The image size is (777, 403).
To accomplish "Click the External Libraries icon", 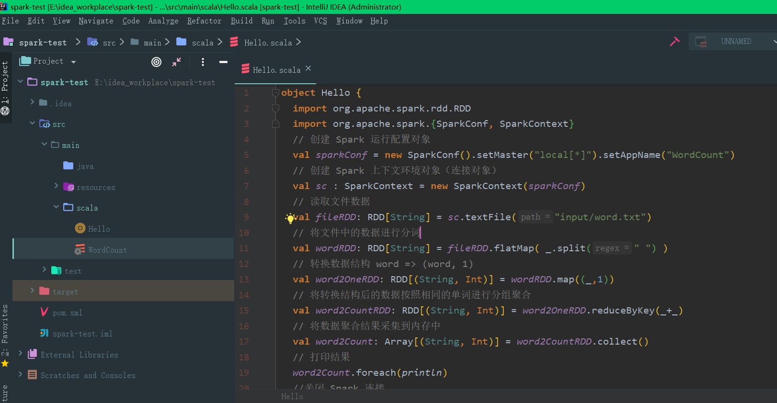I will [x=33, y=354].
